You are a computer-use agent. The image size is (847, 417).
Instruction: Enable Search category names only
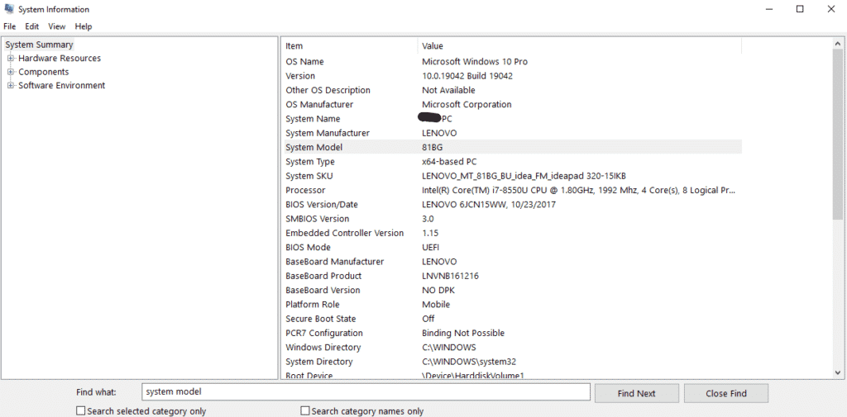click(305, 411)
